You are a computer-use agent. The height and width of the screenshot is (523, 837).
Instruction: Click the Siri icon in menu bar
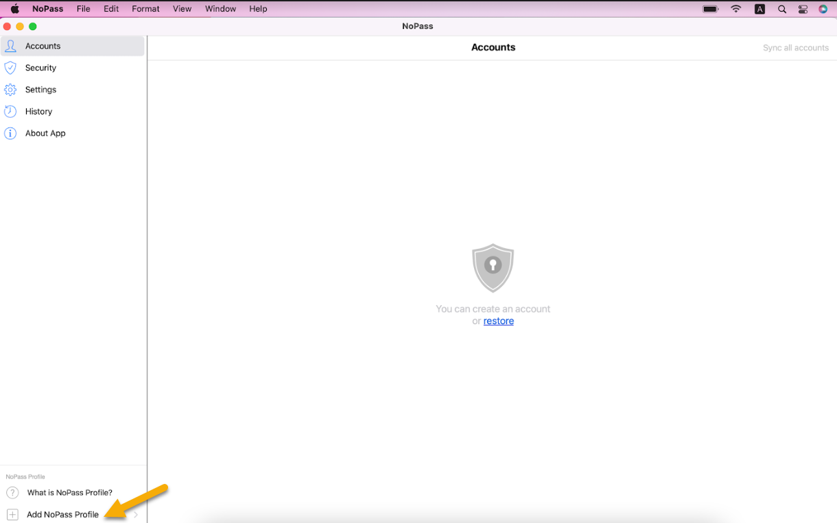click(823, 9)
